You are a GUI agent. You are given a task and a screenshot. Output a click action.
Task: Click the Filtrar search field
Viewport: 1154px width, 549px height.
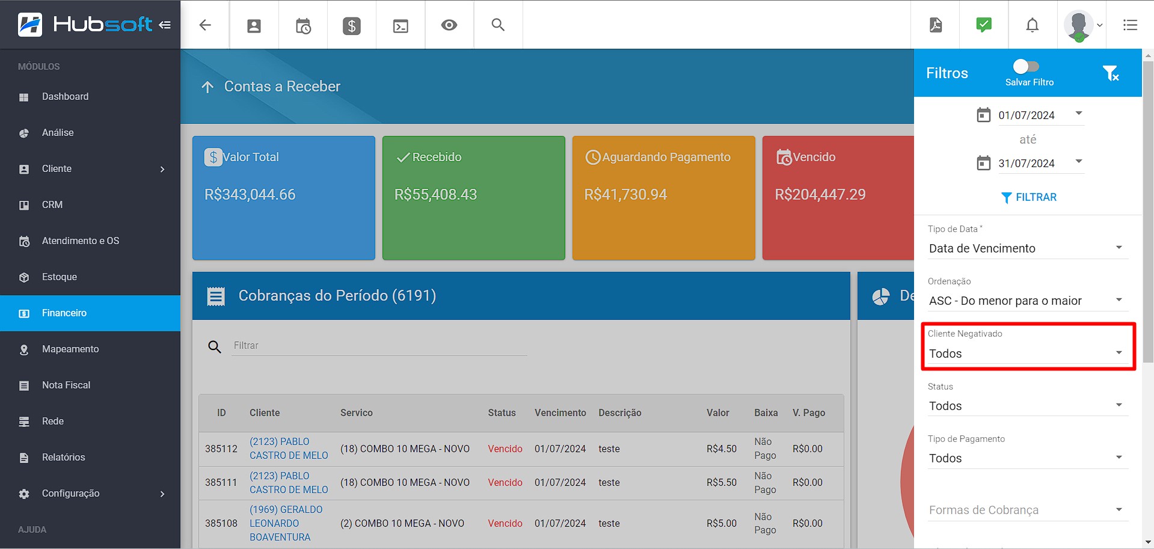[379, 346]
